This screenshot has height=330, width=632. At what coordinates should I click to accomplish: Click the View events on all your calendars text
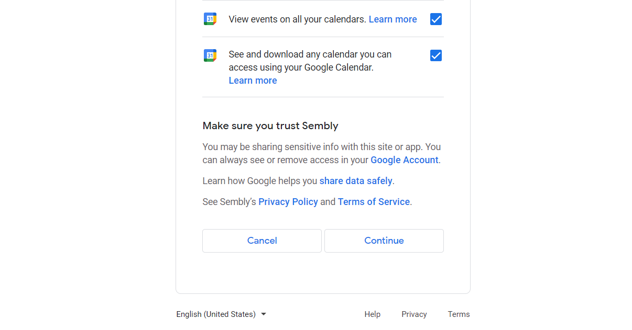(297, 19)
